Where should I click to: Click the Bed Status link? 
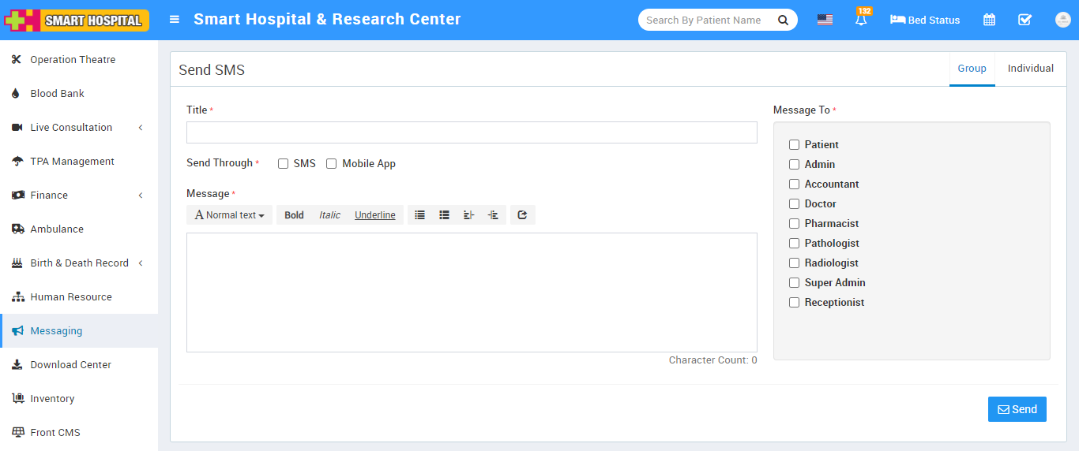[925, 20]
